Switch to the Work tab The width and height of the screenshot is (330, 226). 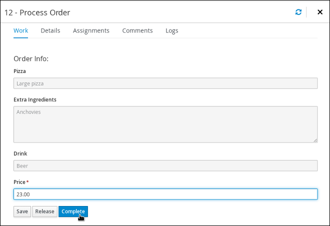pyautogui.click(x=20, y=30)
